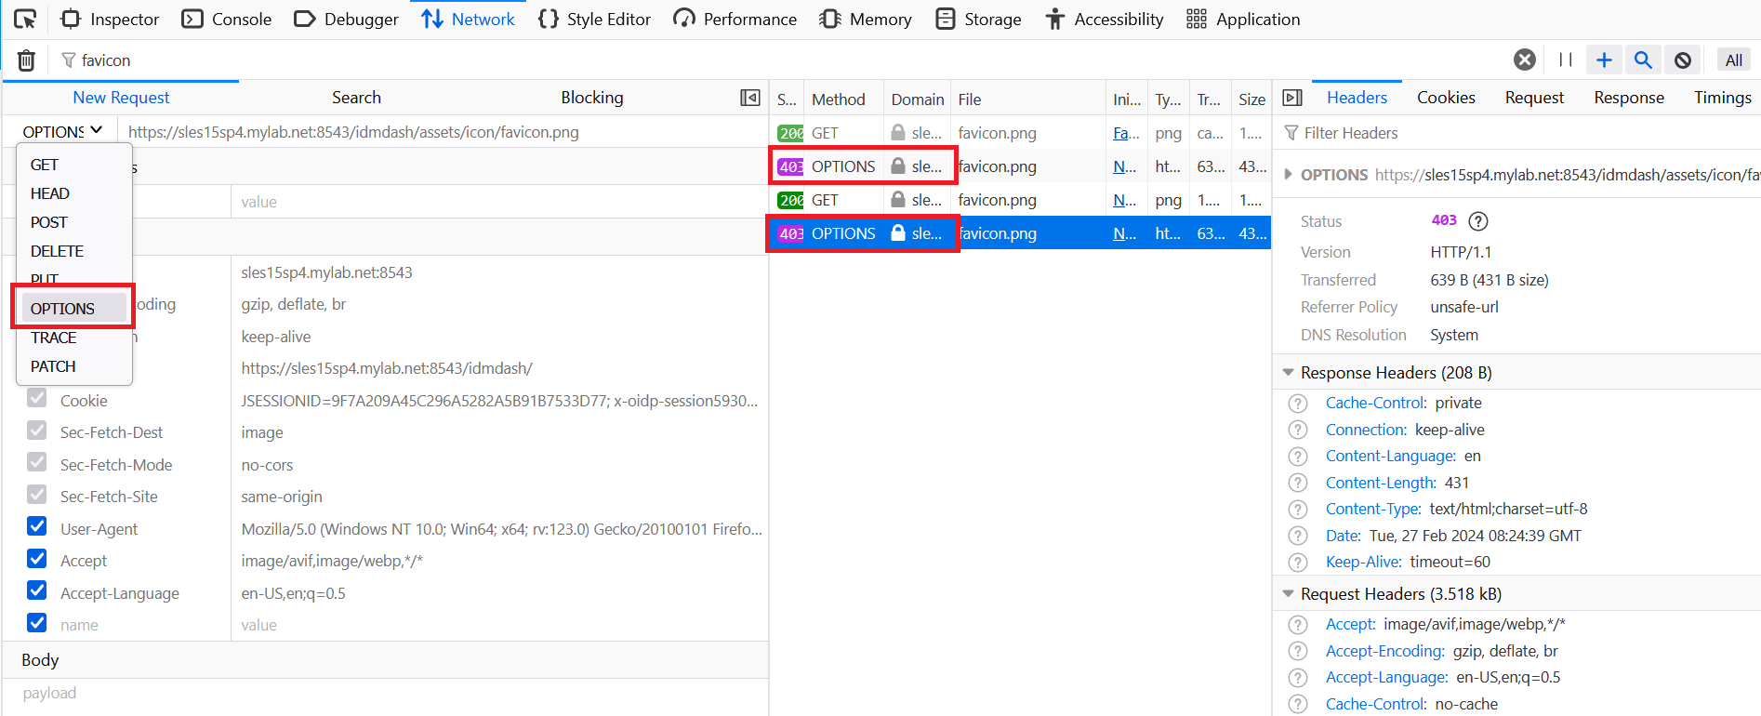Open the Timings tab

[x=1722, y=98]
